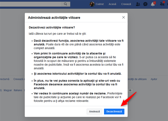Go to Acasă in top bar

coord(112,4)
